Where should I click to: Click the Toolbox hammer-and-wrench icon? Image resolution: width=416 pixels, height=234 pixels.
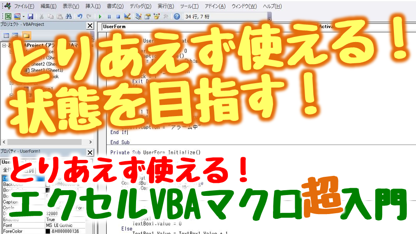pyautogui.click(x=166, y=16)
